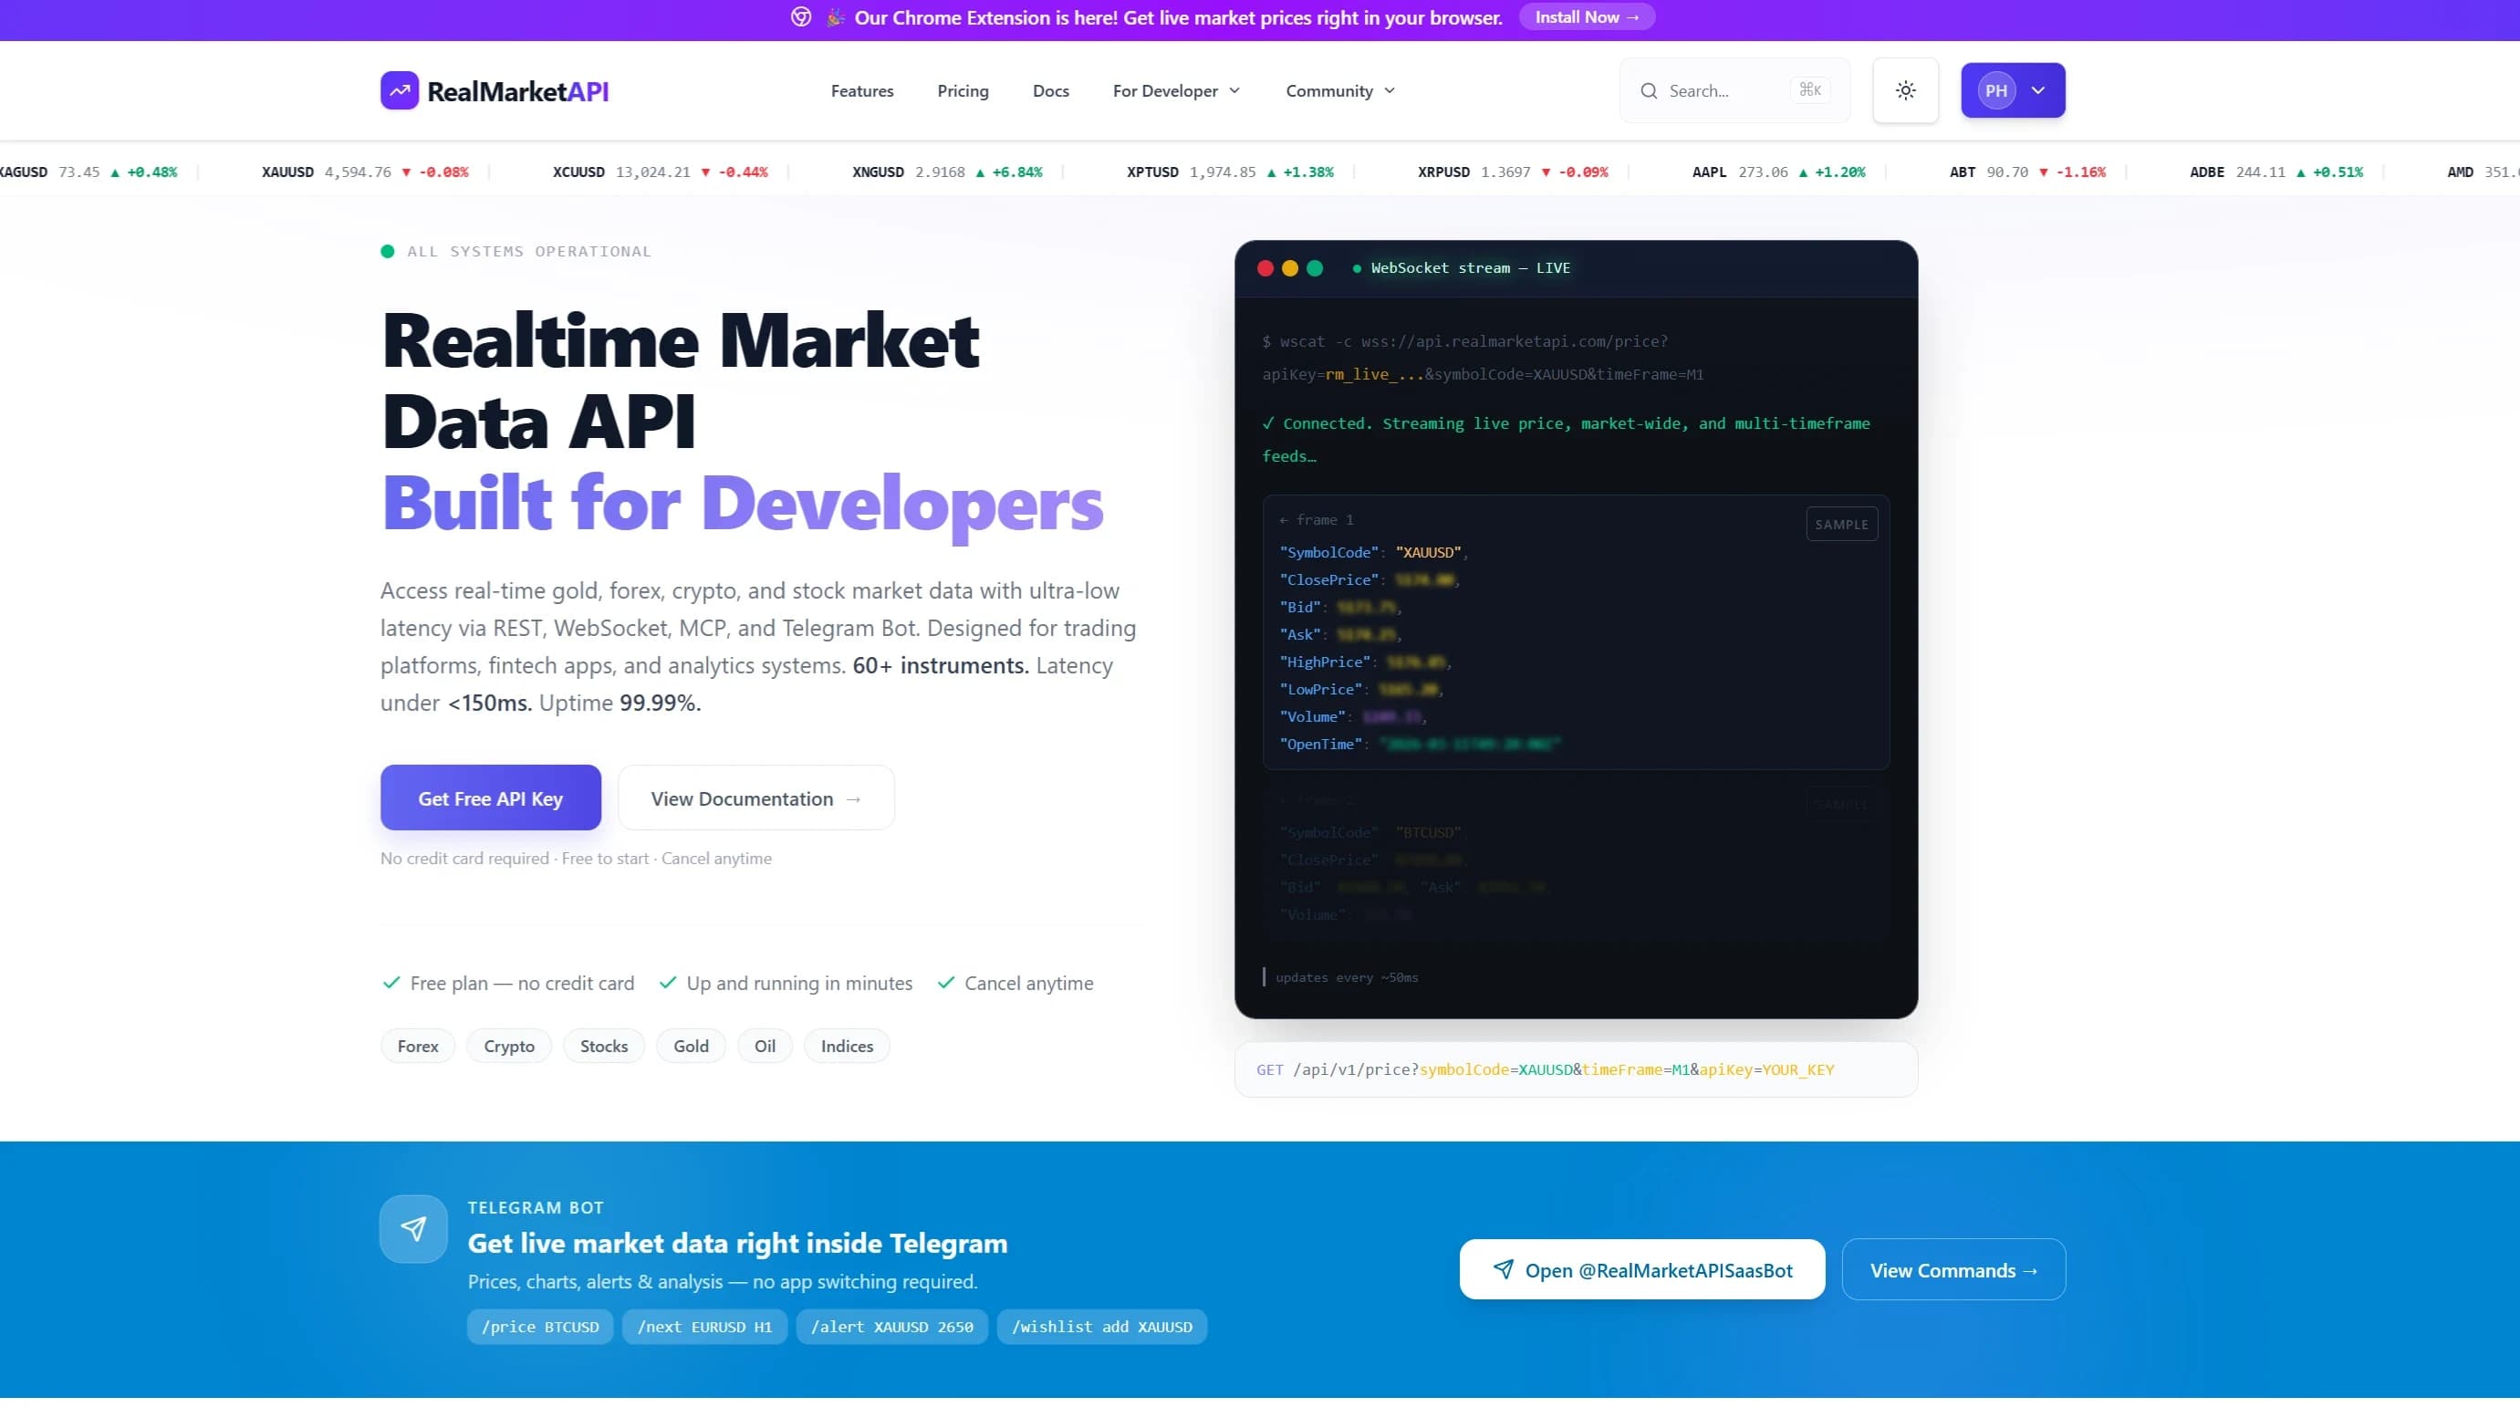Click the ALL SYSTEMS OPERATIONAL status label
The width and height of the screenshot is (2520, 1418).
(x=528, y=251)
